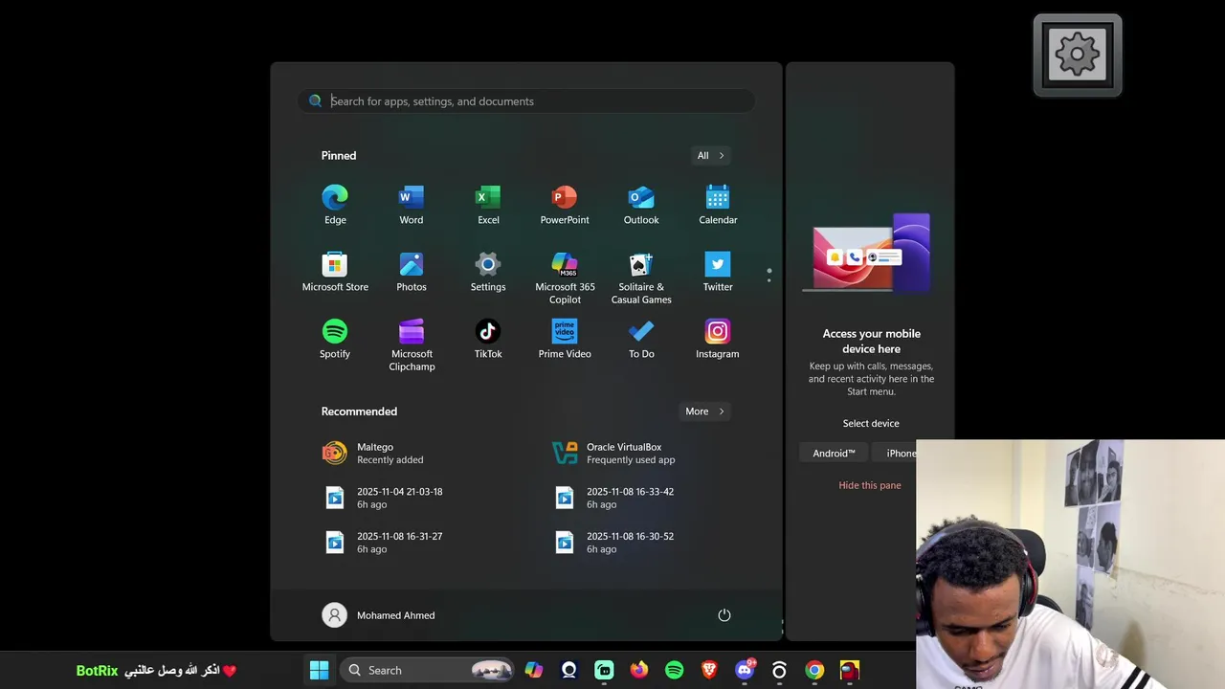The height and width of the screenshot is (689, 1225).
Task: Open Firefox from the taskbar
Action: 638,670
